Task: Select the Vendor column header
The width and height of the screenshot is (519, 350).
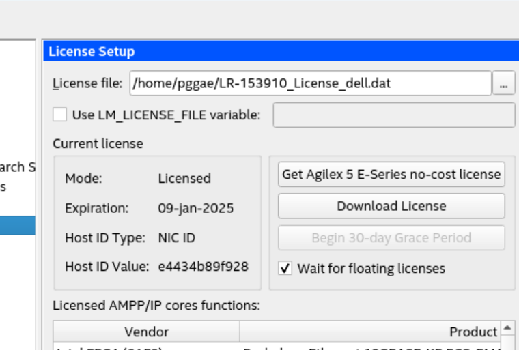Action: [x=146, y=332]
